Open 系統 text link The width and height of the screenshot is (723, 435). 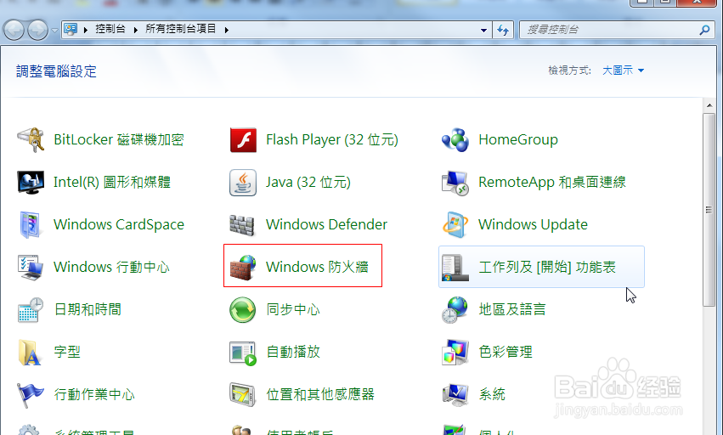492,394
